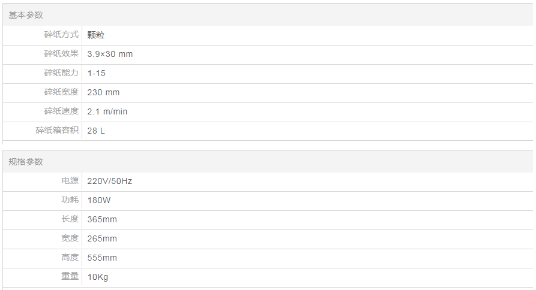This screenshot has width=536, height=290.
Task: Click the 220V/50Hz power value
Action: point(109,181)
